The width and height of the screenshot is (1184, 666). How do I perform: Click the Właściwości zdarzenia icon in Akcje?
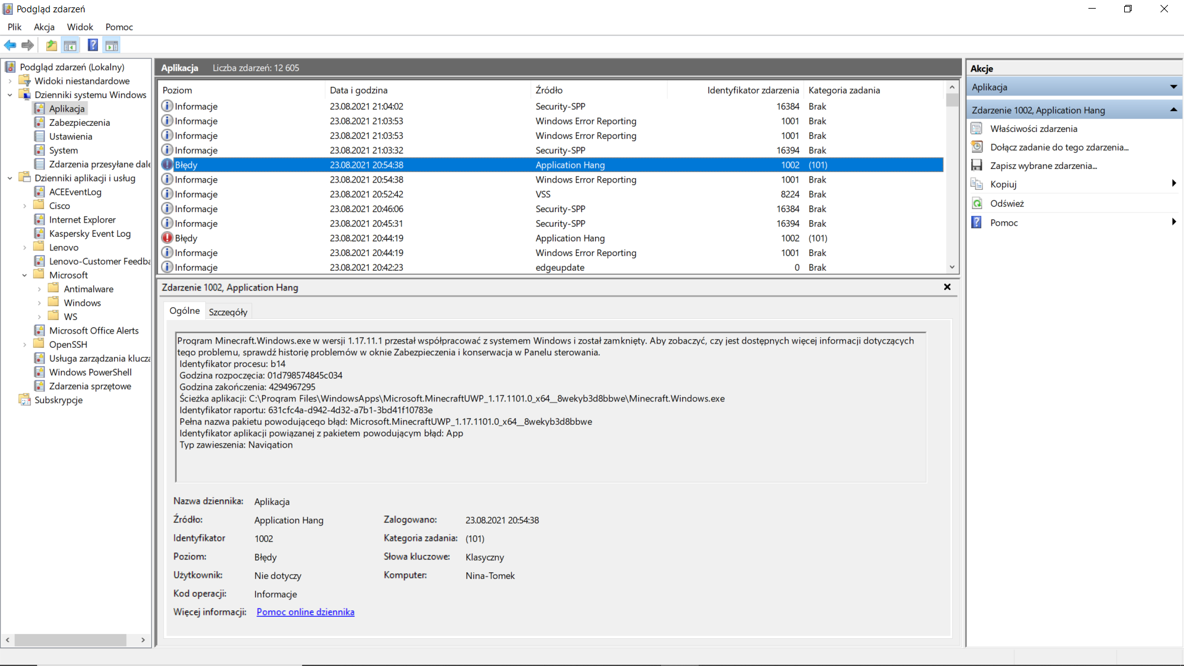pyautogui.click(x=977, y=128)
